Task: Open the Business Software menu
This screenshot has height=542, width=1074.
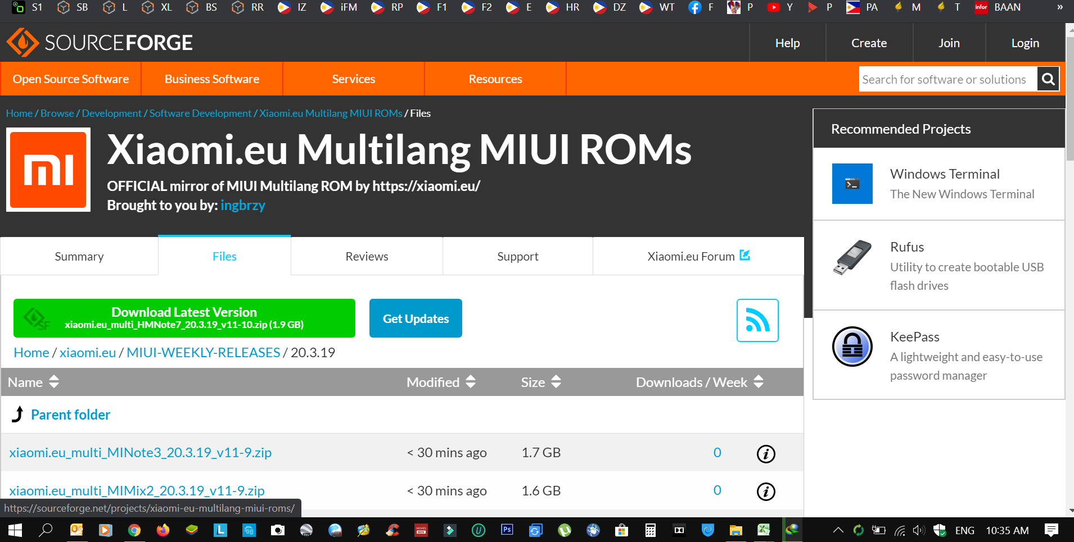Action: click(212, 79)
